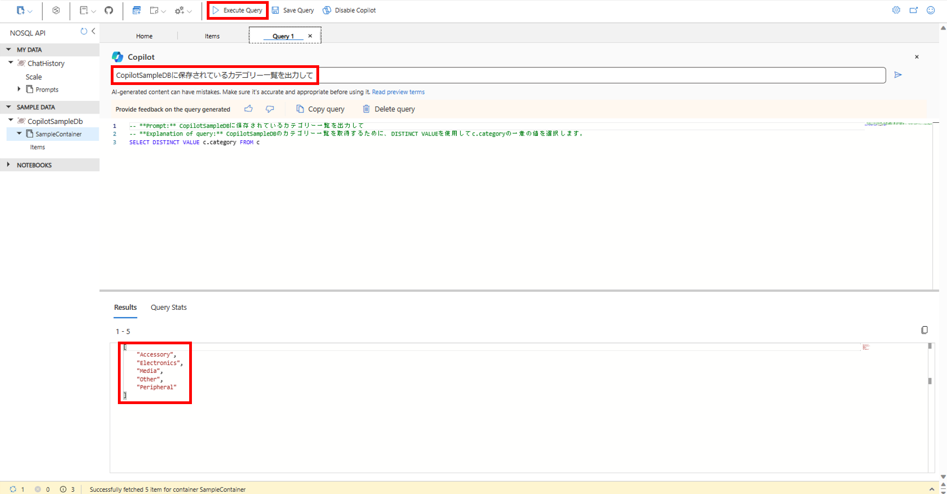Copy results using the clipboard icon
This screenshot has width=947, height=494.
point(925,330)
